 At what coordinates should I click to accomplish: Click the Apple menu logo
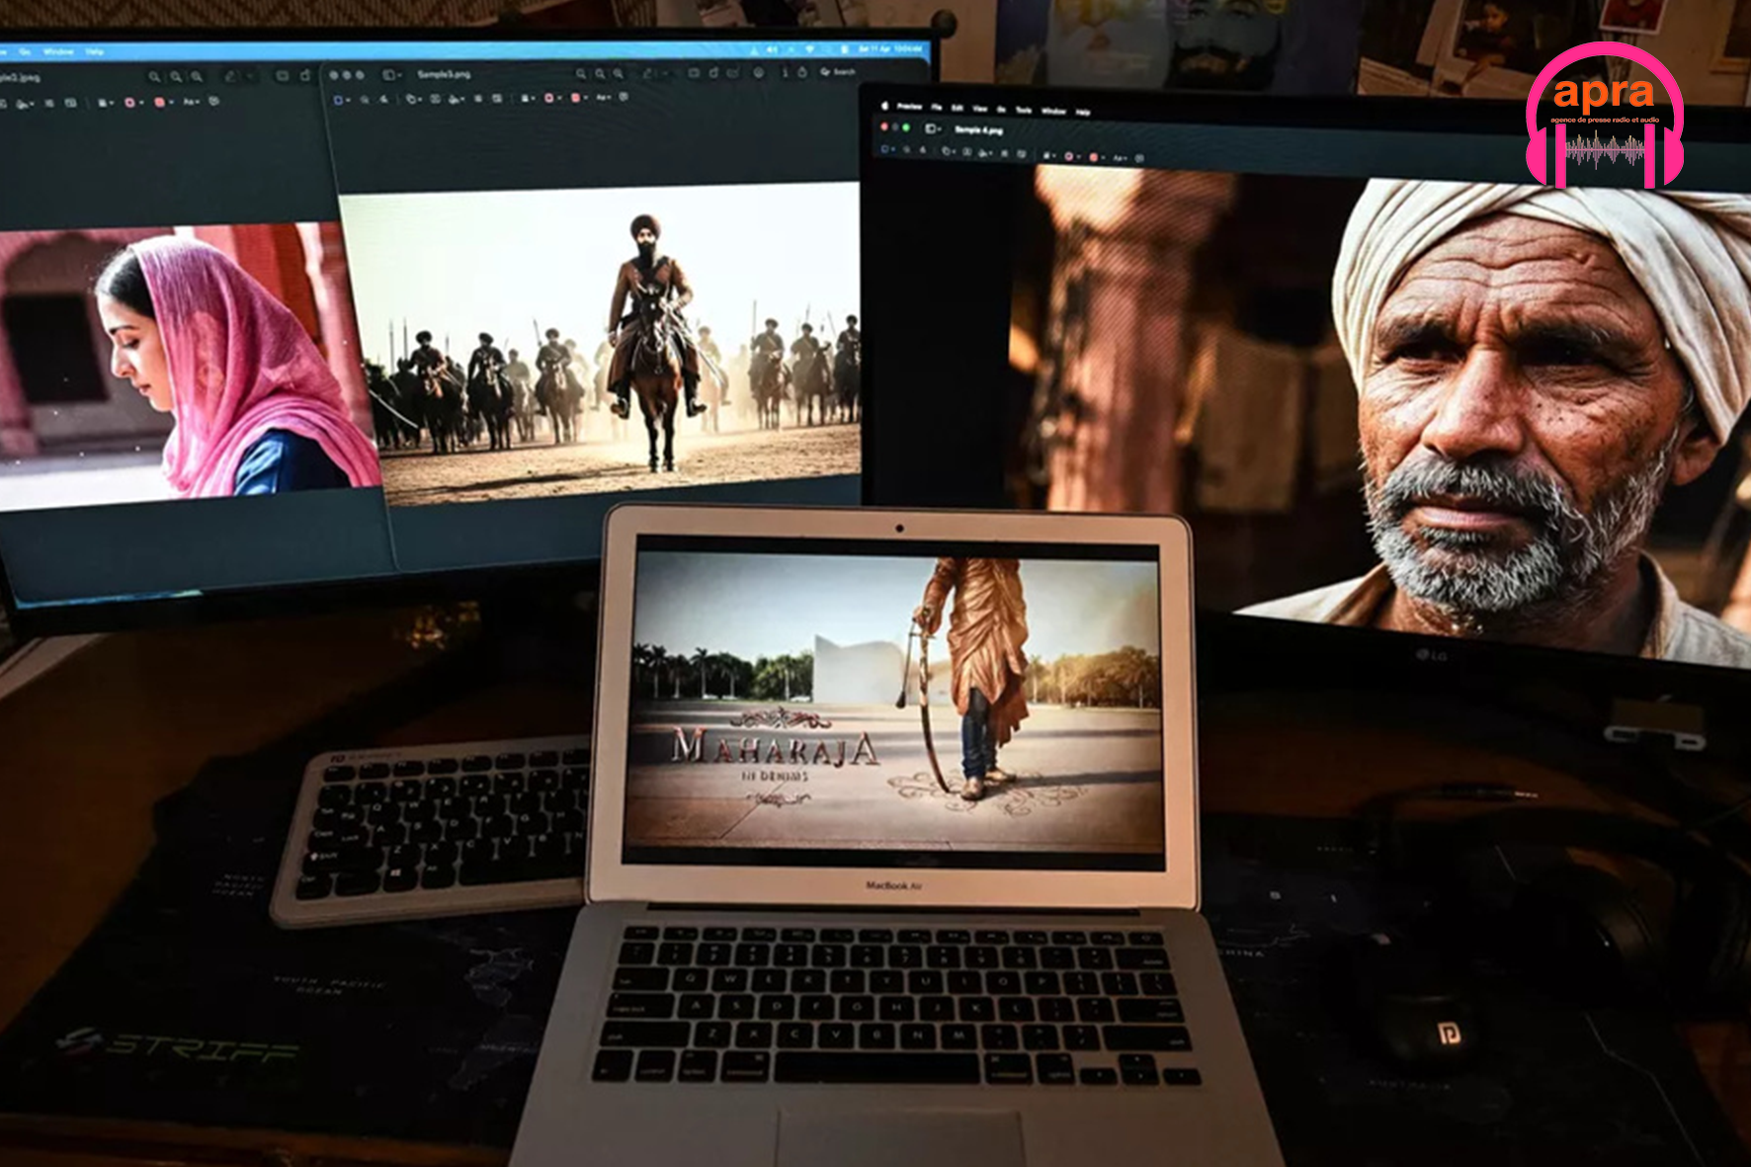(885, 105)
